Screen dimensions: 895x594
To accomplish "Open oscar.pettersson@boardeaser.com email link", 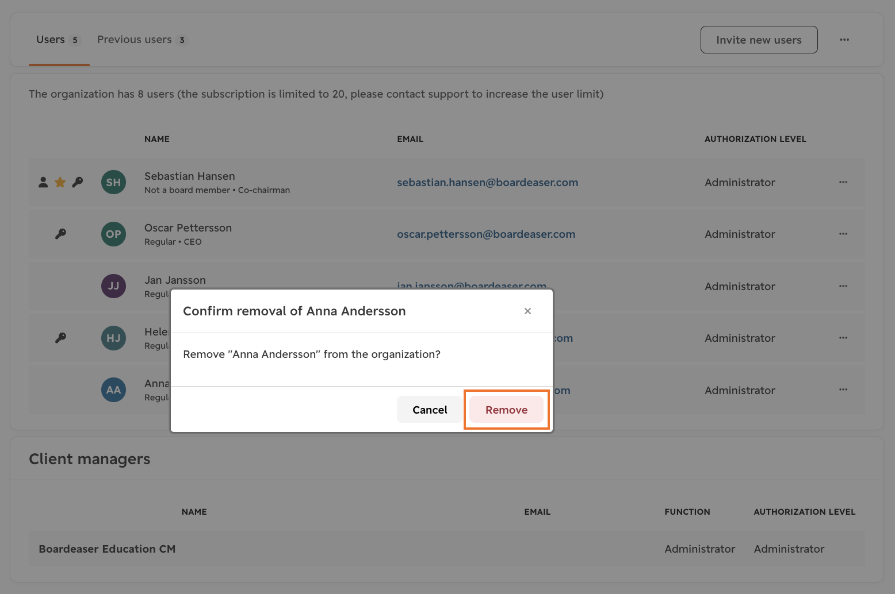I will coord(486,234).
